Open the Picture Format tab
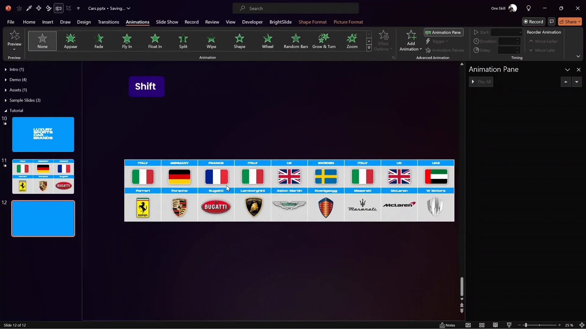The height and width of the screenshot is (329, 586). pos(348,22)
